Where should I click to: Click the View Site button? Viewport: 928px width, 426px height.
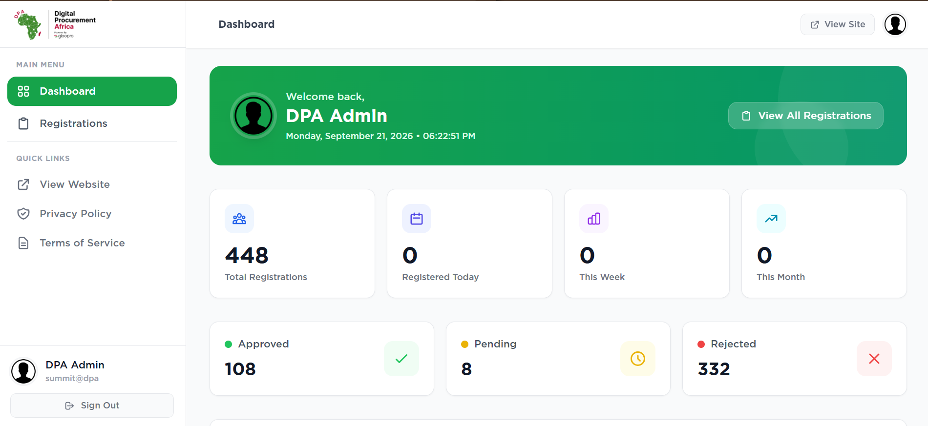[838, 24]
